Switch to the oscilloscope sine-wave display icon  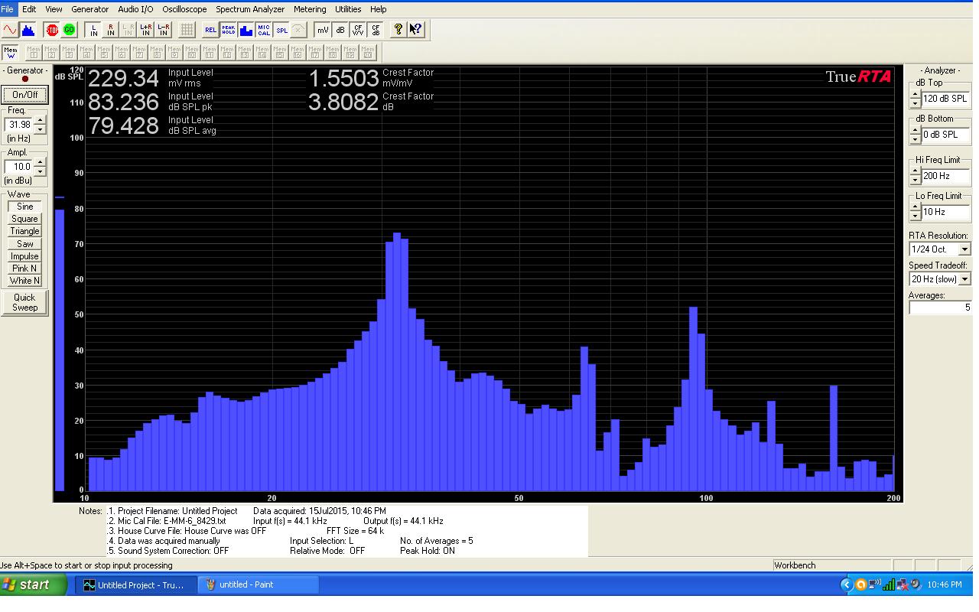[10, 30]
